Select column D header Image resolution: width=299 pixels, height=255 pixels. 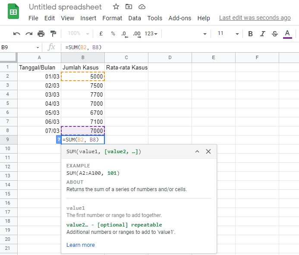(x=170, y=57)
